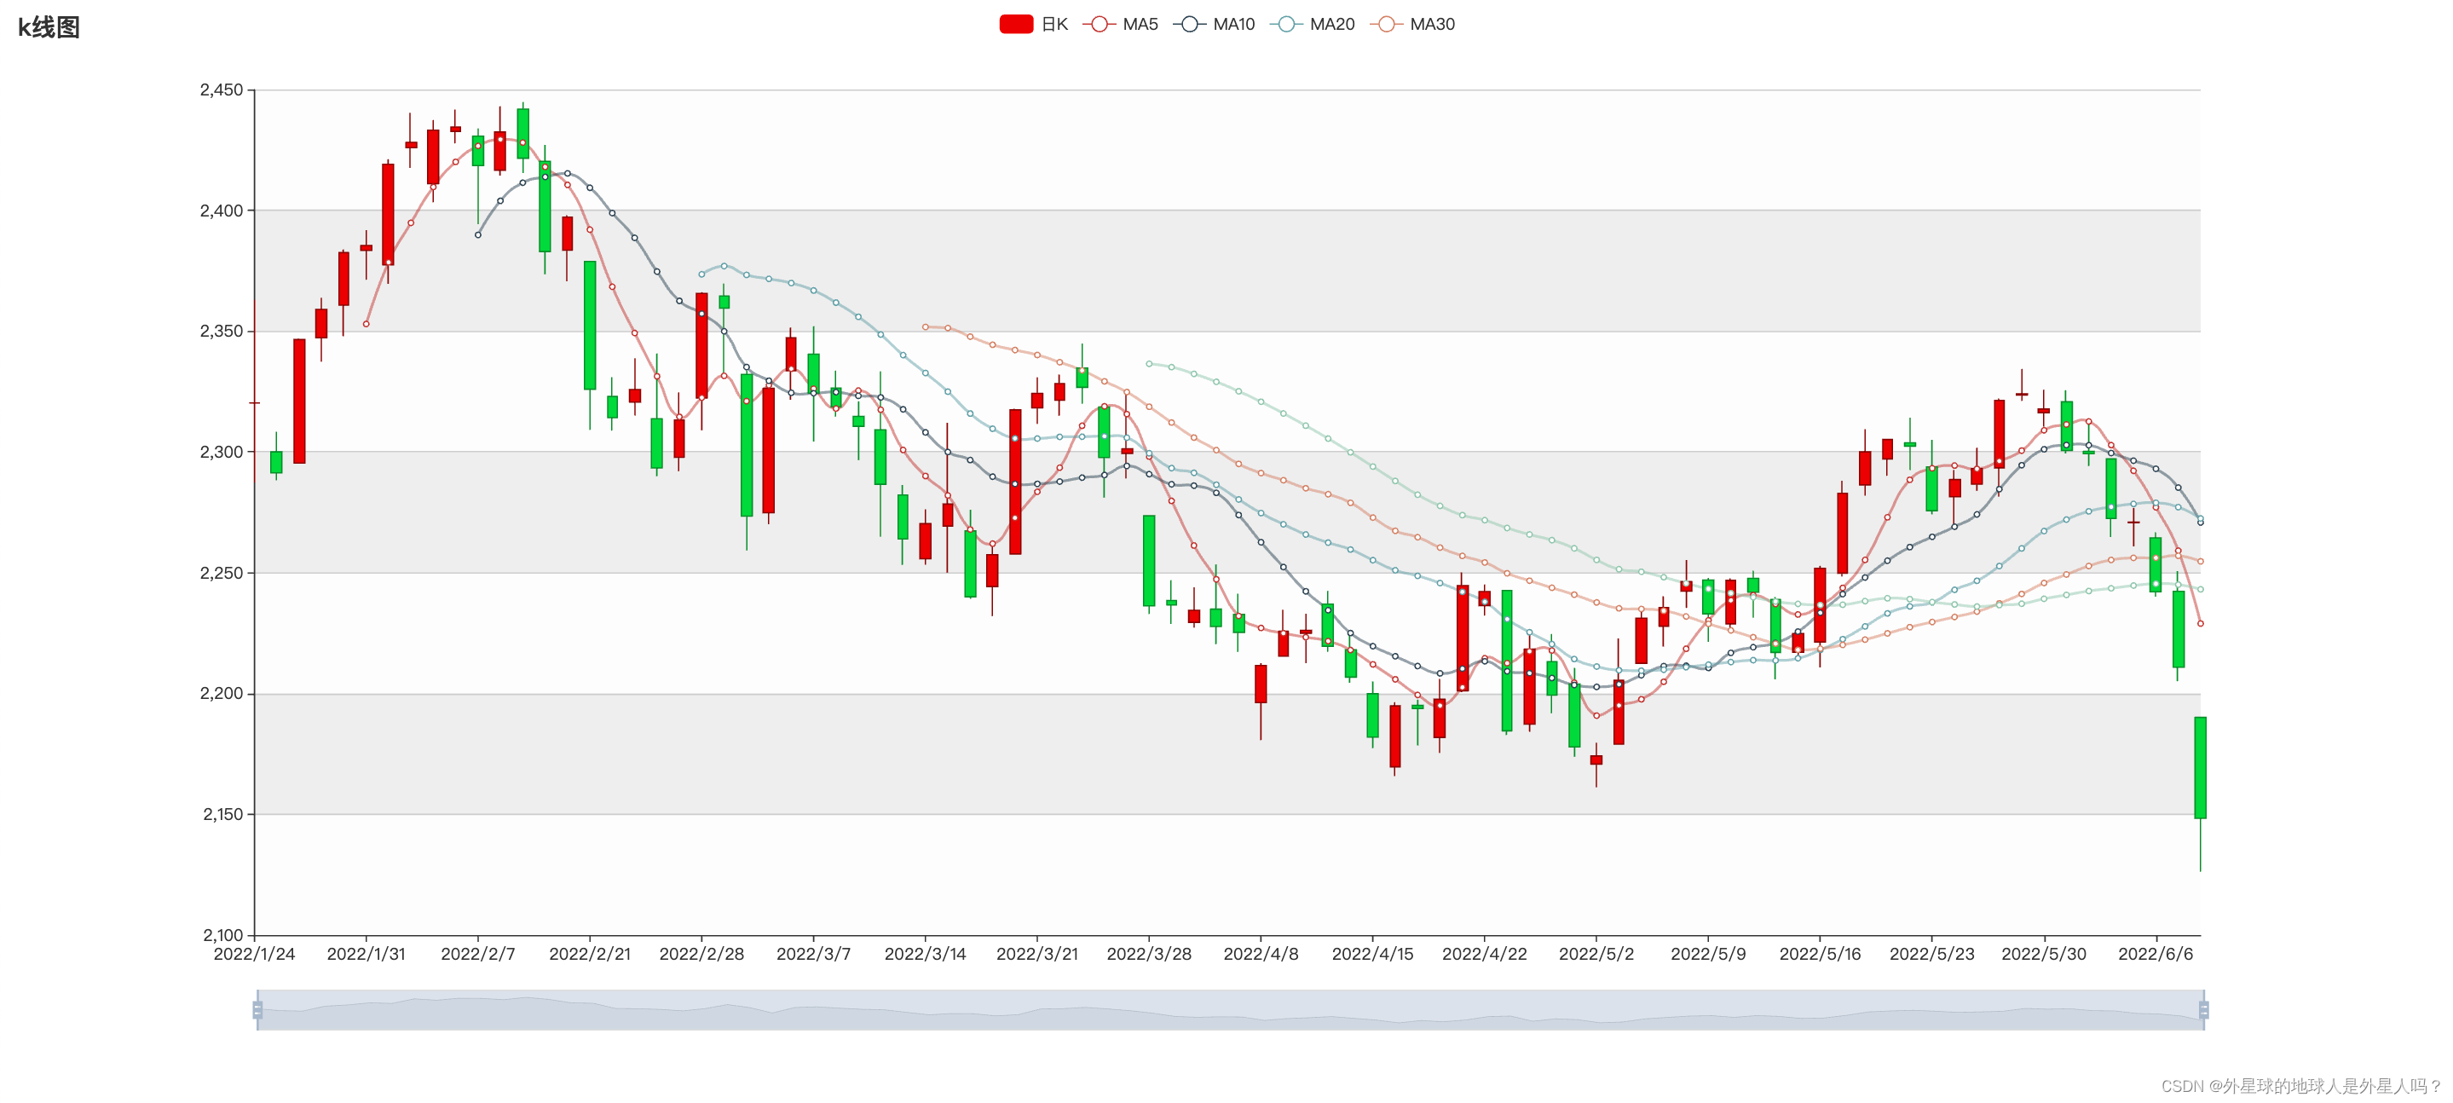Toggle the 日K candlestick series legend
Image resolution: width=2453 pixels, height=1103 pixels.
coord(1033,25)
